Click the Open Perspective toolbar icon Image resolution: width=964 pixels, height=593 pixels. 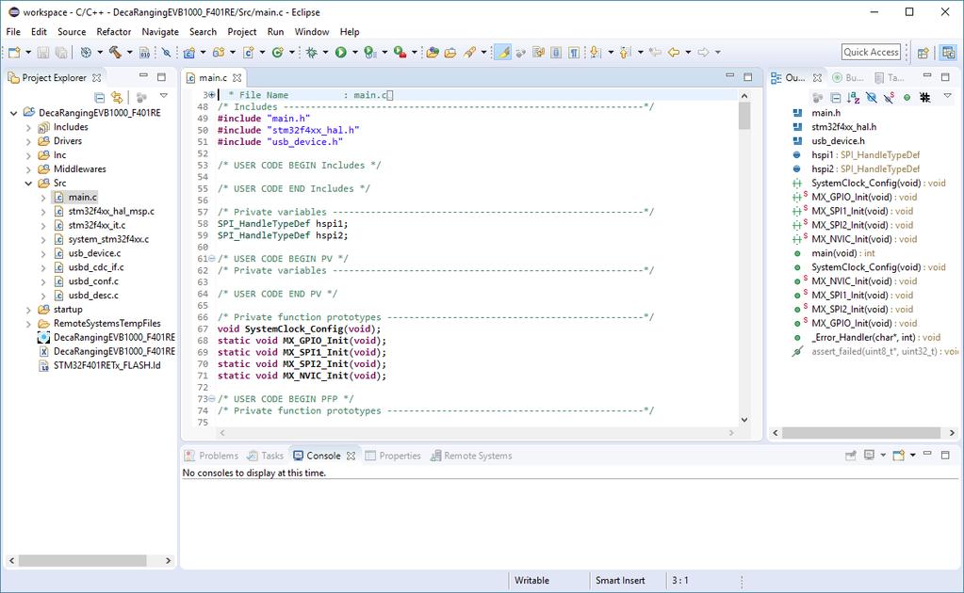pos(923,53)
